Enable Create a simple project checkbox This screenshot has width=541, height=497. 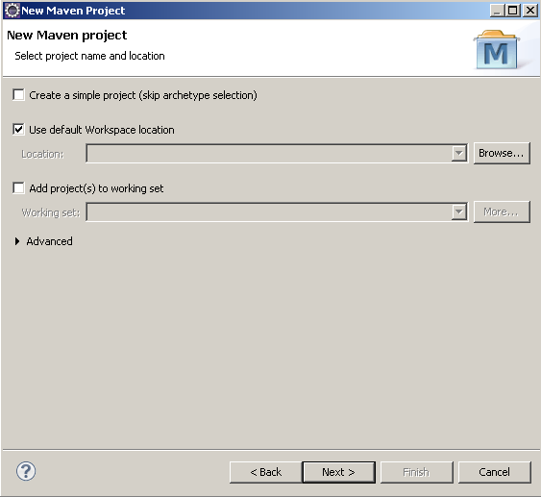18,94
